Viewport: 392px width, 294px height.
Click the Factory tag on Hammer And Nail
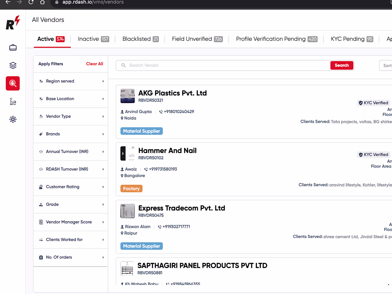click(131, 189)
